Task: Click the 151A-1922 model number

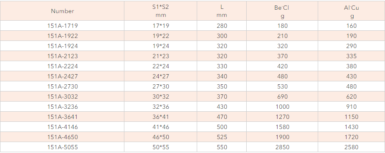Action: pos(62,36)
